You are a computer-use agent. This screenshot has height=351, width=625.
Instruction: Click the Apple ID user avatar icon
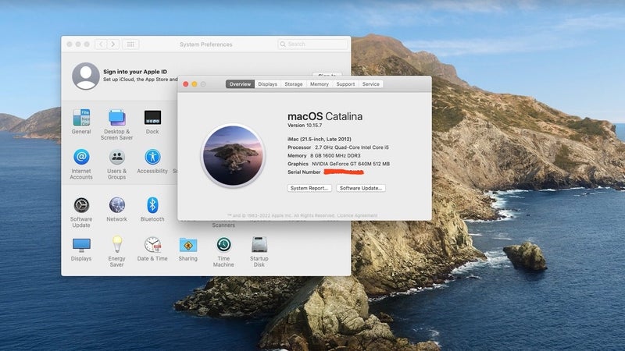tap(86, 76)
